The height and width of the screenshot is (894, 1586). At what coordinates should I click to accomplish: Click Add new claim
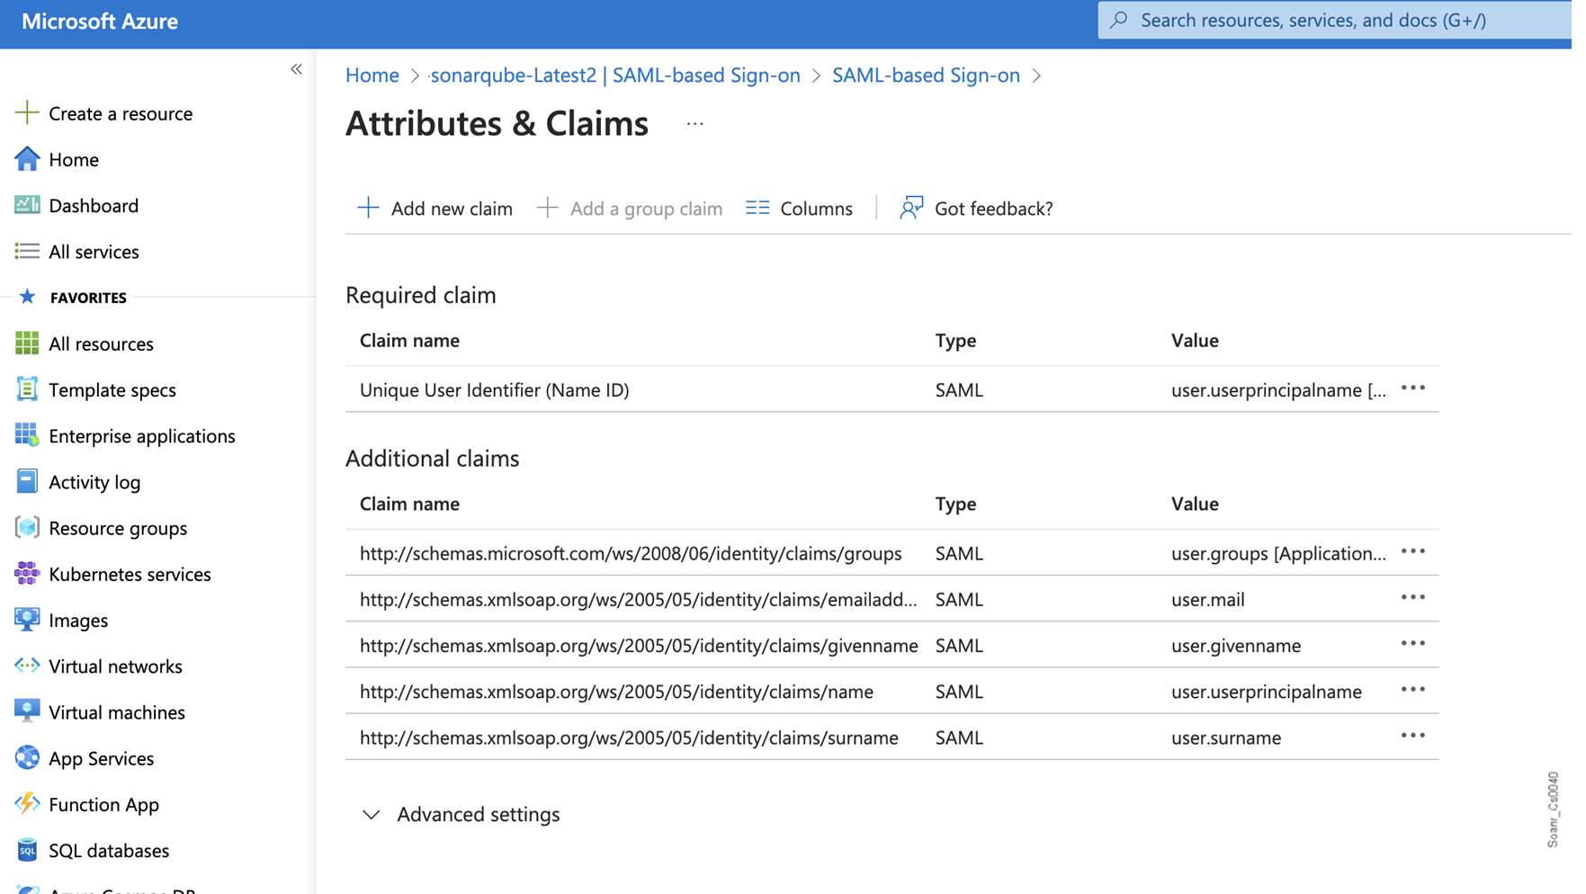point(435,209)
